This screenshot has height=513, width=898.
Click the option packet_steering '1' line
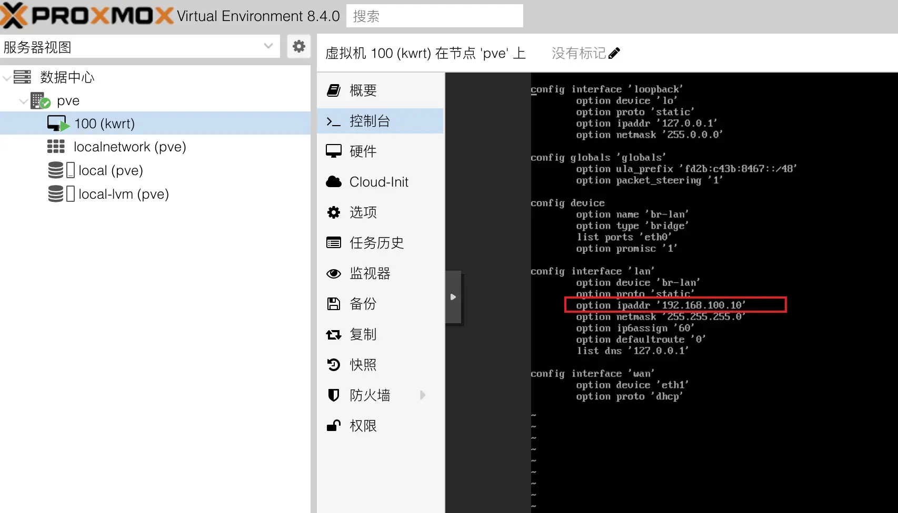pos(650,180)
